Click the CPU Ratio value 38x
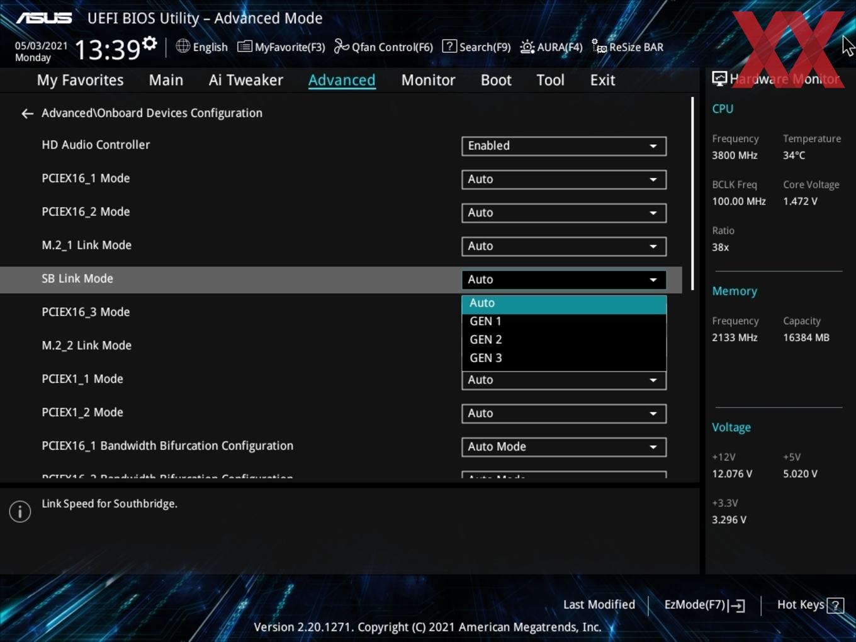The width and height of the screenshot is (856, 642). pos(720,247)
